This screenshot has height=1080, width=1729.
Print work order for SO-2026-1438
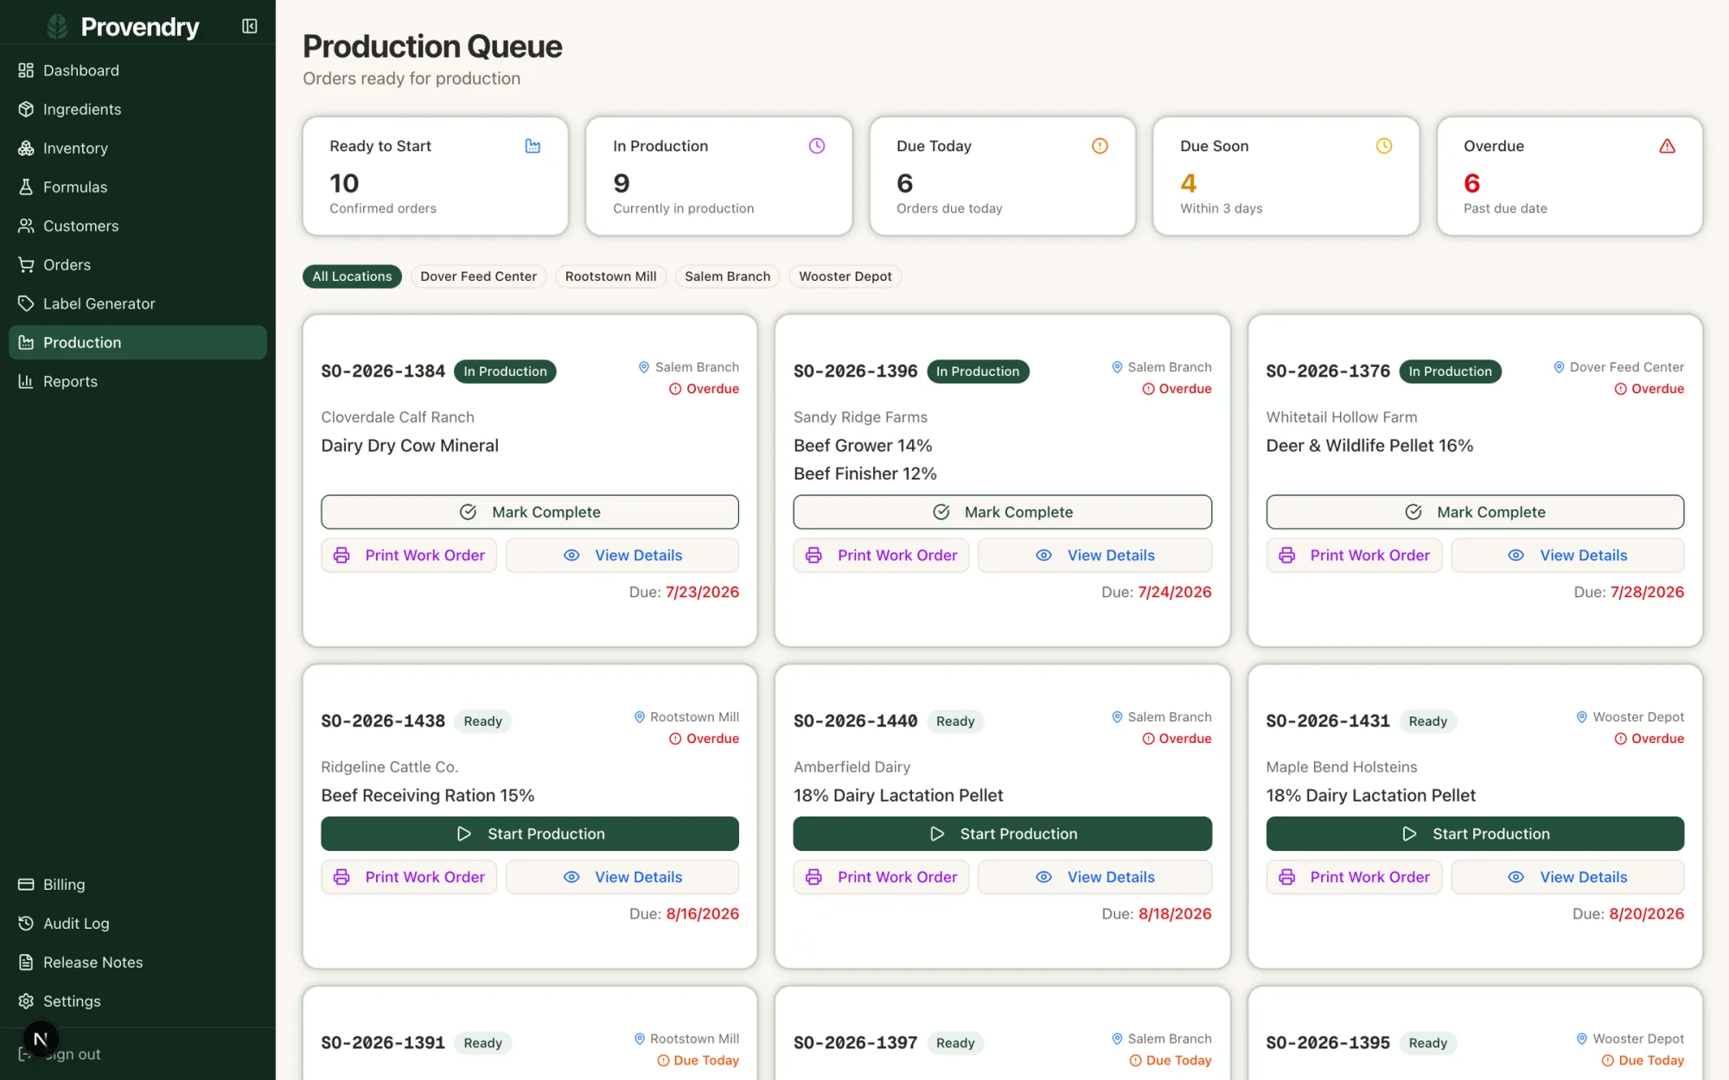(x=409, y=877)
